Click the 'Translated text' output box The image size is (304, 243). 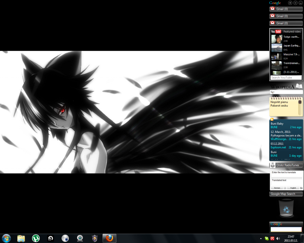click(286, 182)
